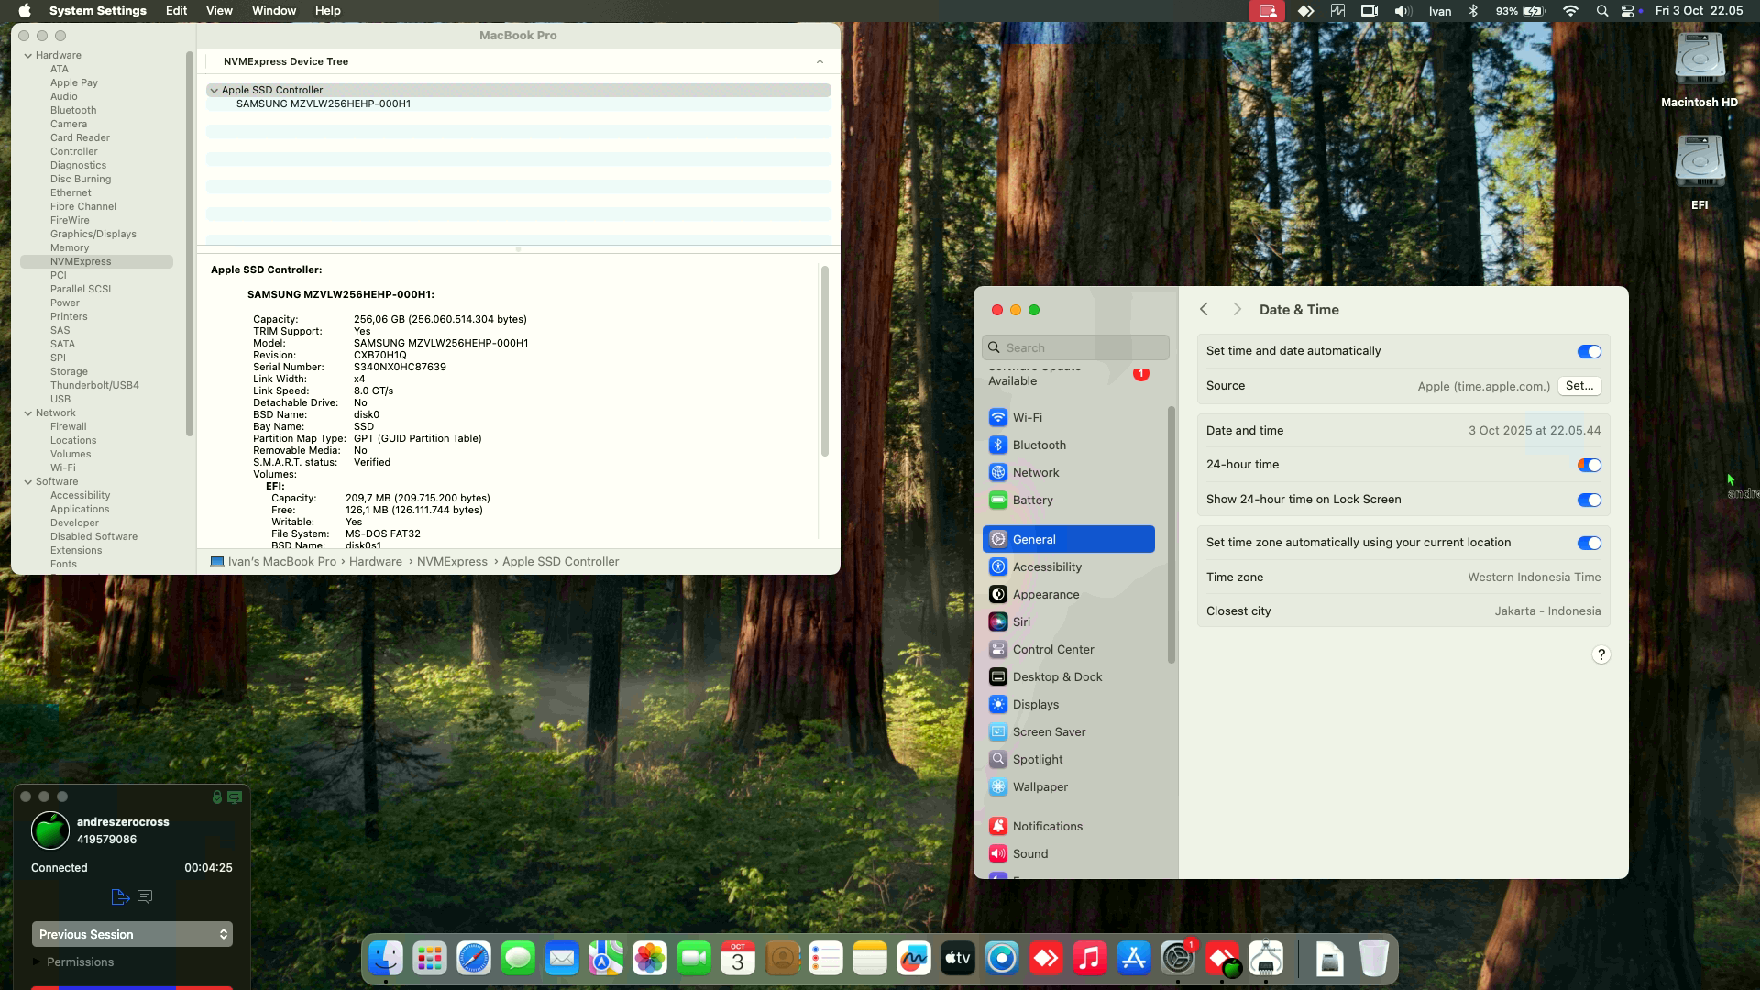Collapse the Network section in System Information
1760x990 pixels.
28,413
